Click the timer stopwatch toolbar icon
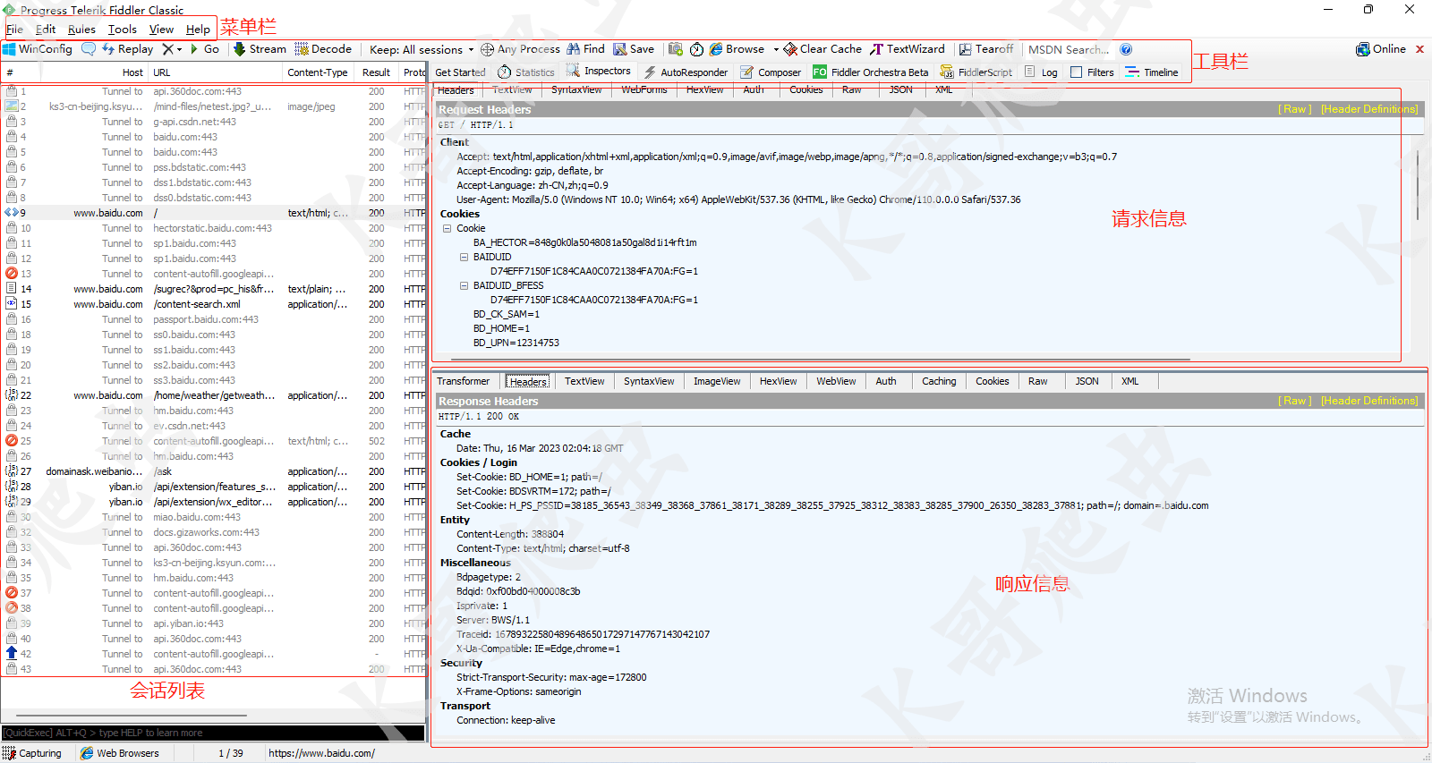This screenshot has height=763, width=1432. pyautogui.click(x=696, y=49)
